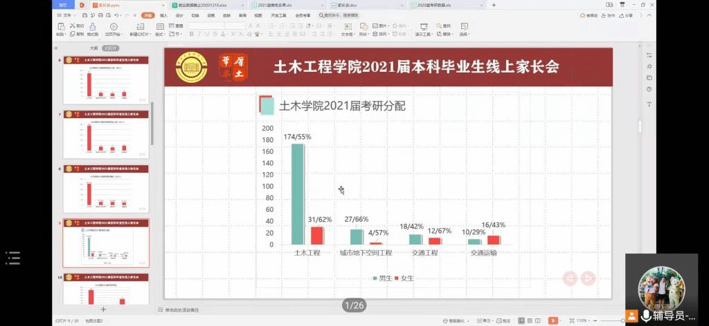The width and height of the screenshot is (709, 326).
Task: Toggle bold text formatting
Action: [x=191, y=33]
